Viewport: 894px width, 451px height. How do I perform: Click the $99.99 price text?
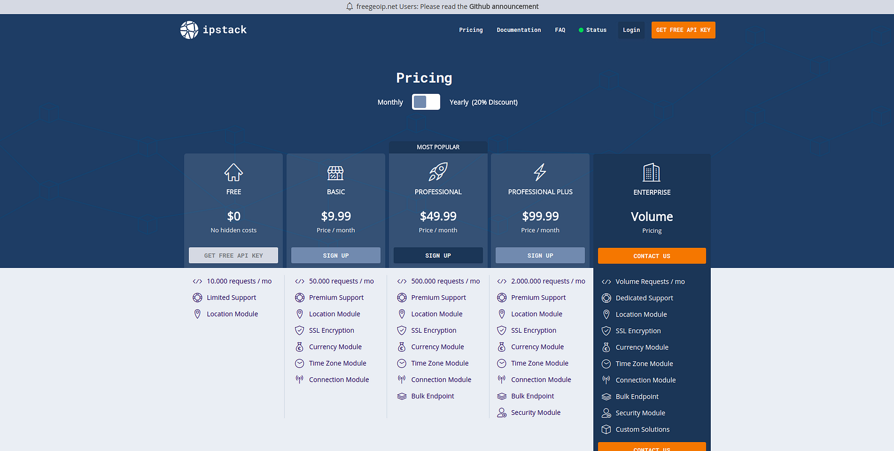coord(540,216)
